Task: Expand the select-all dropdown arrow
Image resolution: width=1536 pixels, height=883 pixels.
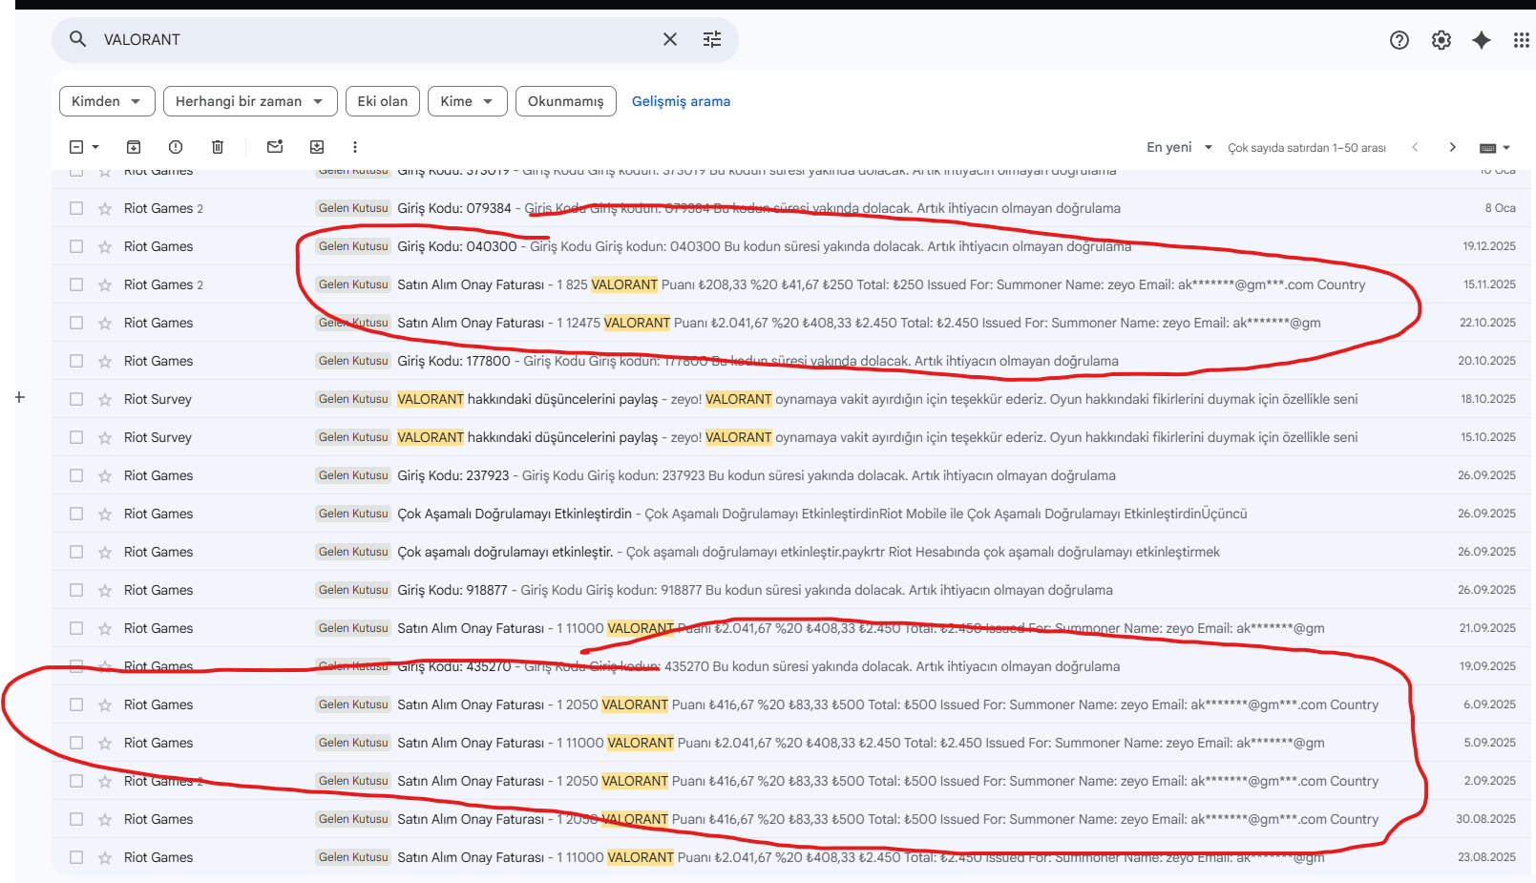Action: 95,147
